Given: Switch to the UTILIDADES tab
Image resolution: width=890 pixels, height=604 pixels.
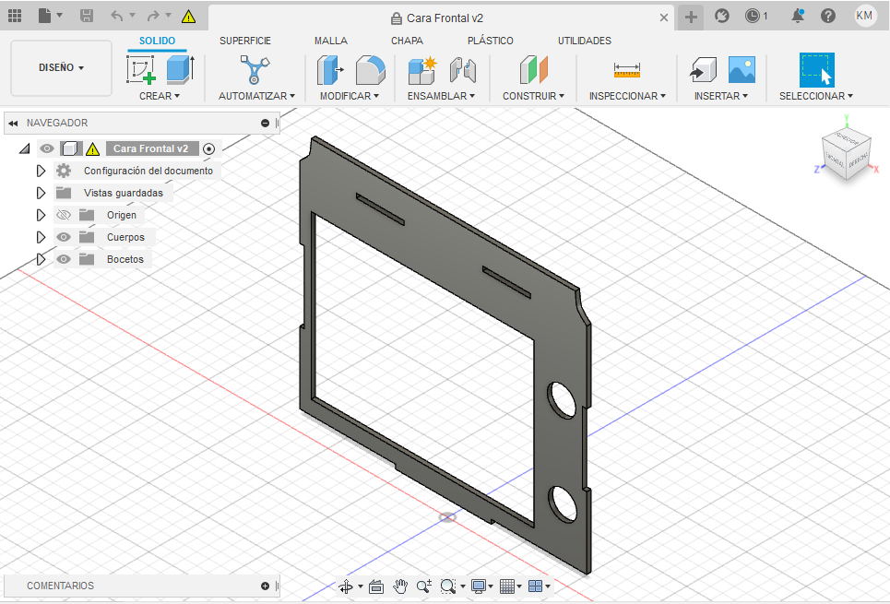Looking at the screenshot, I should point(584,41).
